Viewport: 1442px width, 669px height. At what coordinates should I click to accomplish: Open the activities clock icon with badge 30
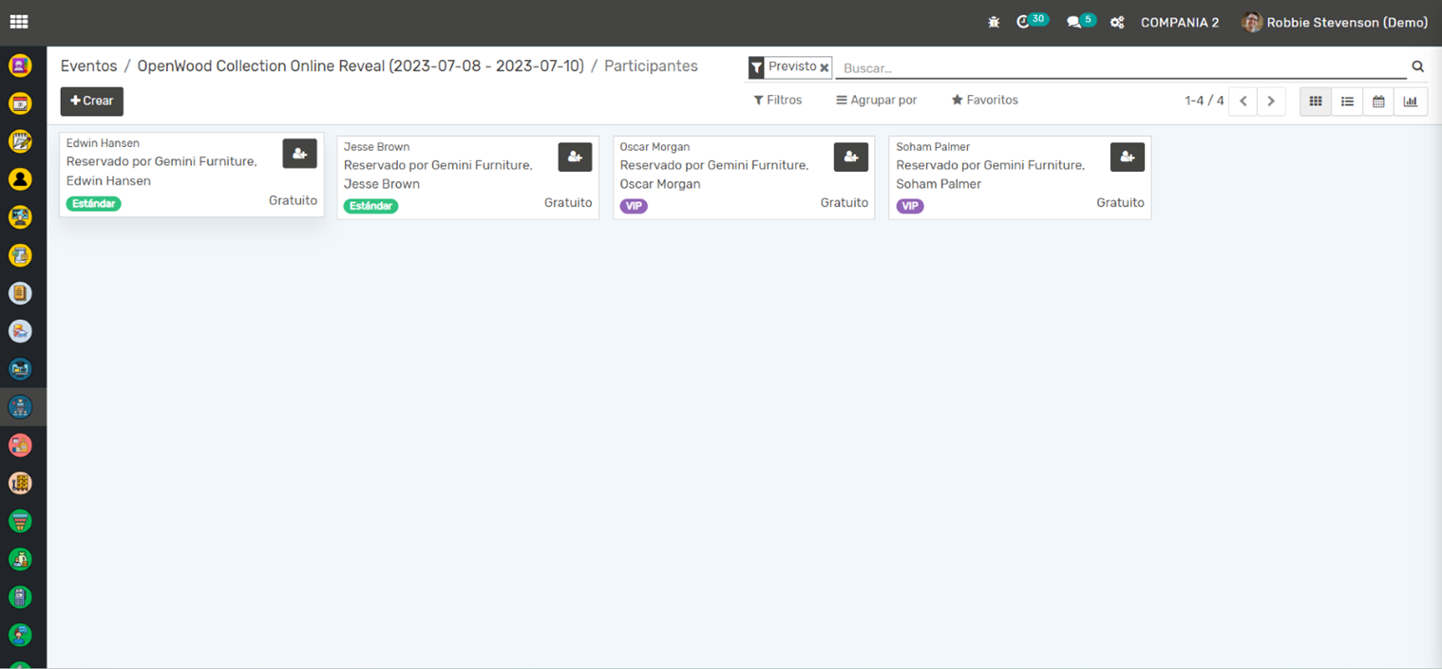(x=1024, y=22)
